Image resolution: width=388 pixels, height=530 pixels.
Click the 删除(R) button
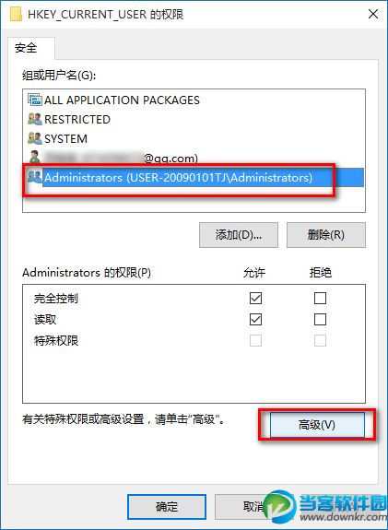[326, 235]
